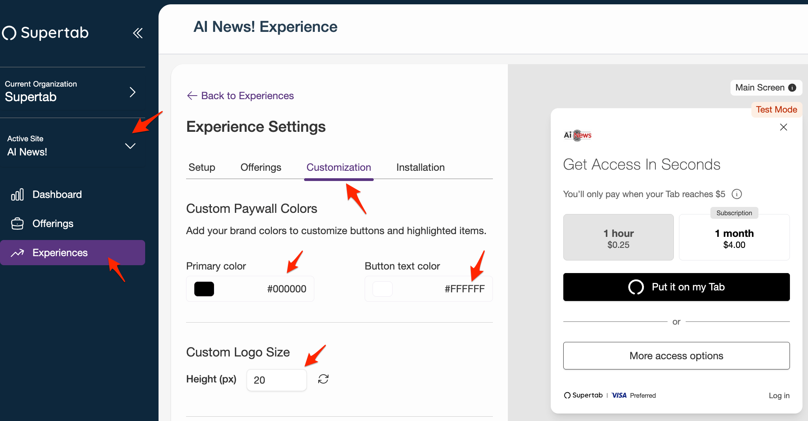Click info icon beside Tab reaches $5

(736, 194)
